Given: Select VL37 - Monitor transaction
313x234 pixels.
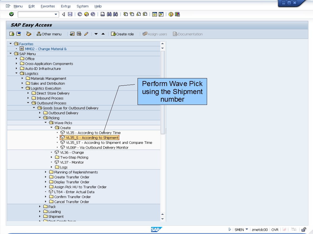Looking at the screenshot, I should pos(69,162).
